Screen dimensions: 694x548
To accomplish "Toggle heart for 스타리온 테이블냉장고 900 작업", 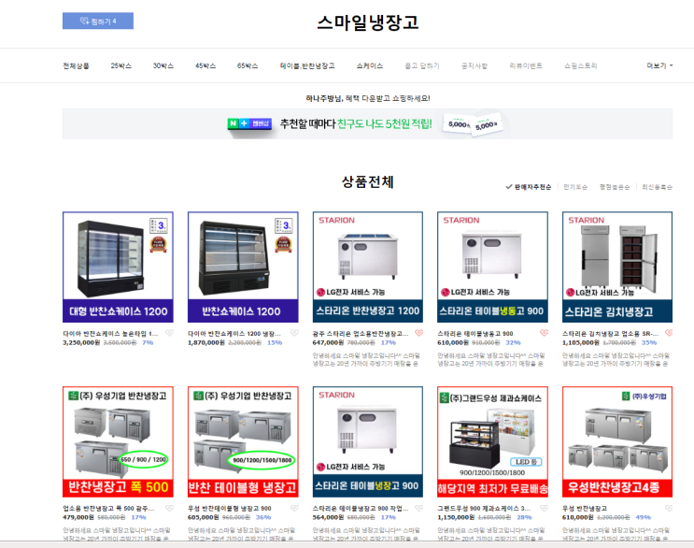I will 419,508.
